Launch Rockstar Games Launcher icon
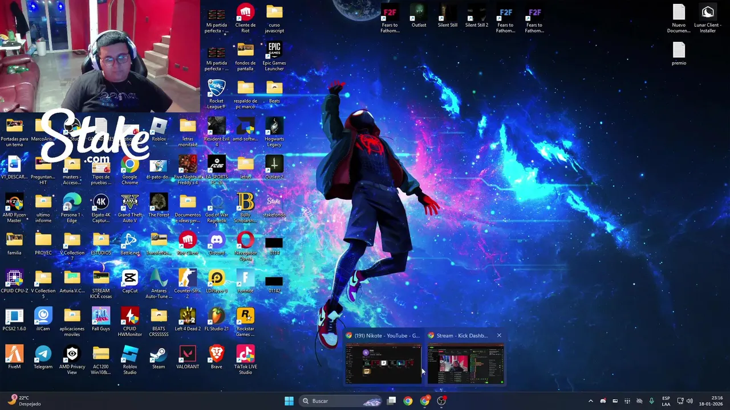 tap(245, 322)
